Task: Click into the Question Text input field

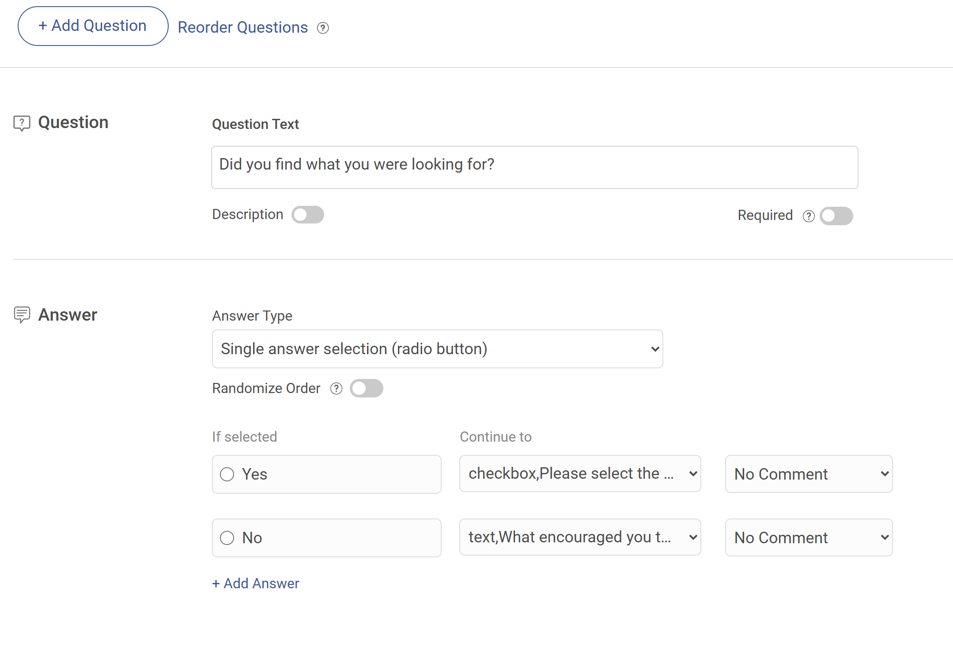Action: pyautogui.click(x=535, y=167)
